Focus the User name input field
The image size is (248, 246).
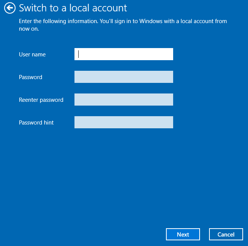point(124,54)
